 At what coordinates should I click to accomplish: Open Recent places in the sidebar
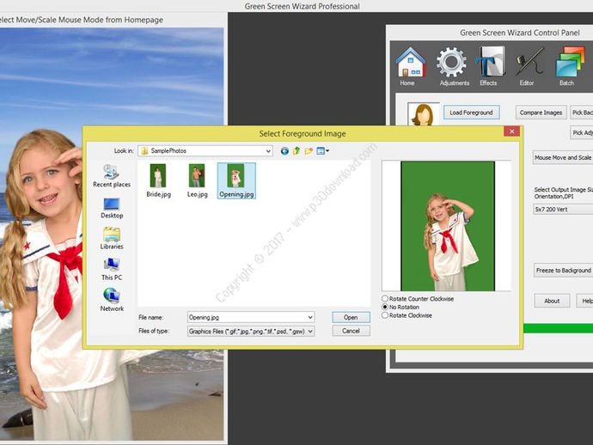tap(112, 176)
